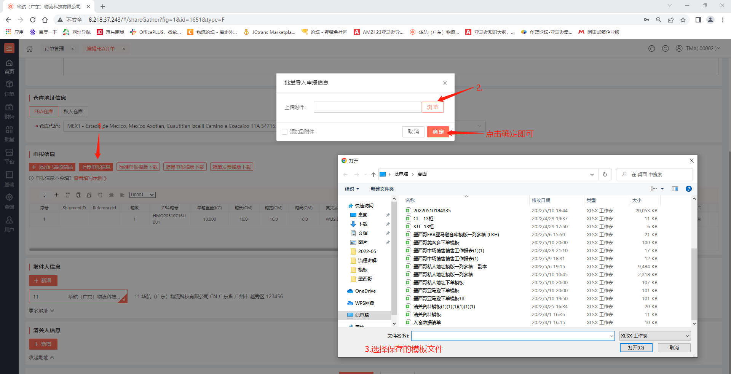Open the 阿里邮箱企业版 bookmark
The image size is (731, 374).
point(599,32)
